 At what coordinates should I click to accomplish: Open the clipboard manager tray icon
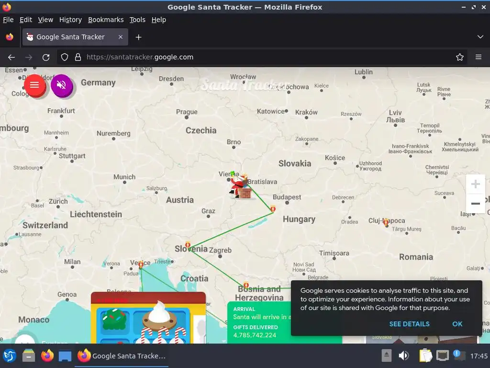425,356
